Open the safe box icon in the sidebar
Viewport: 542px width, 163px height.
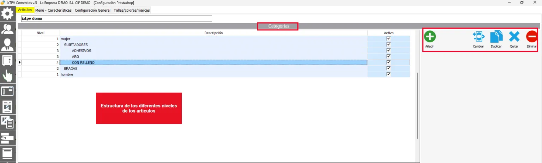coord(8,60)
